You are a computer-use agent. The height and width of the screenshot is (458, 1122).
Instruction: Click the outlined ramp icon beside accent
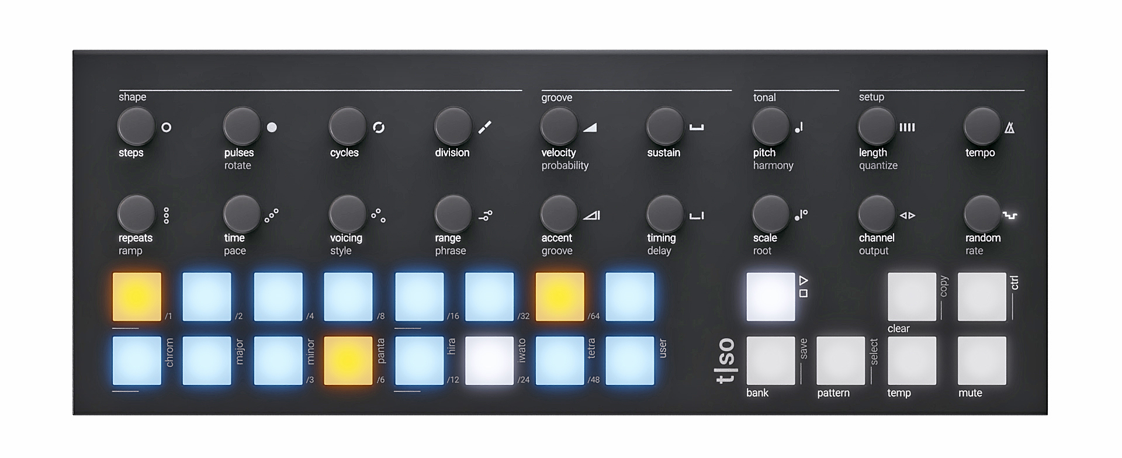point(591,216)
